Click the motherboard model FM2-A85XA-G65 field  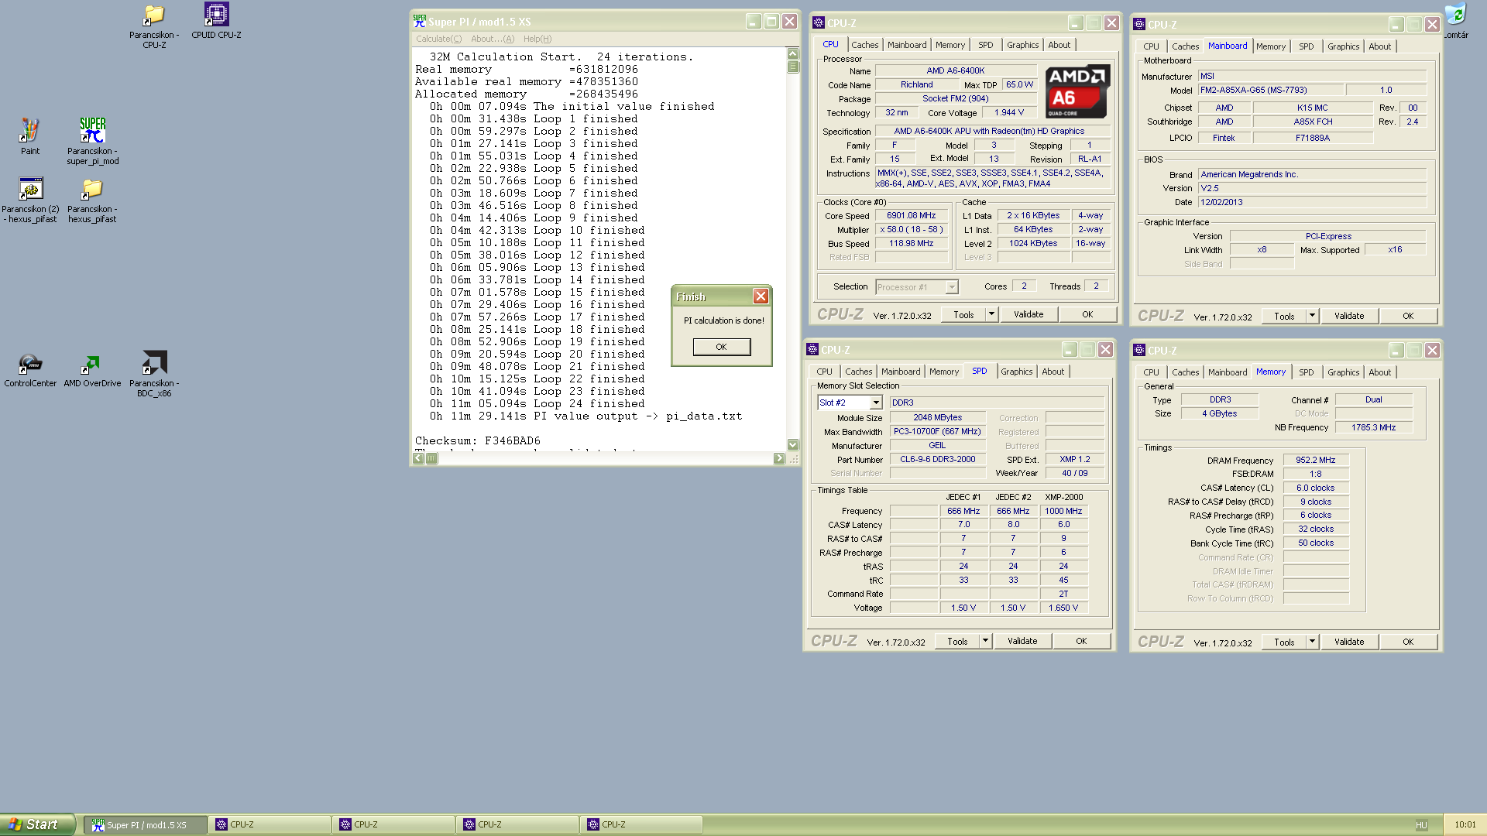pos(1270,91)
